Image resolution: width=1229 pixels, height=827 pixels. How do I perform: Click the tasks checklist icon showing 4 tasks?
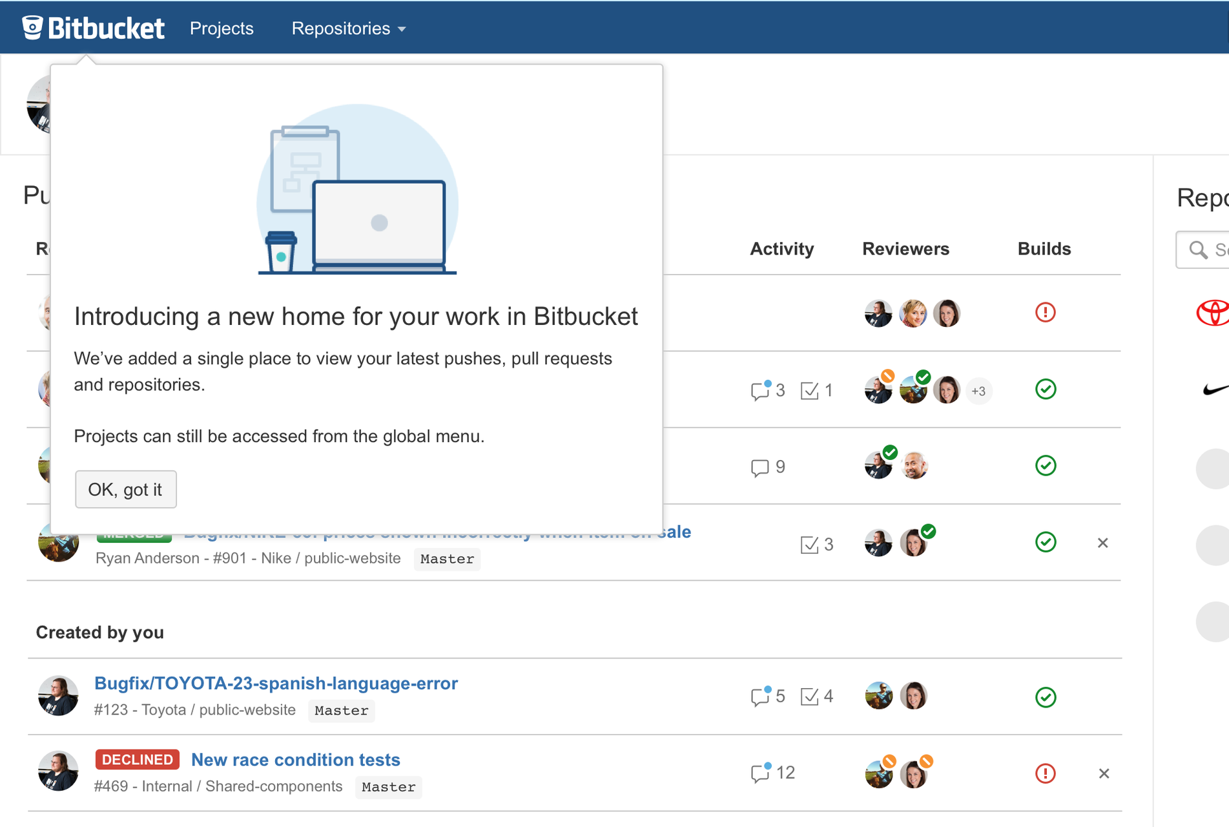[x=810, y=696]
